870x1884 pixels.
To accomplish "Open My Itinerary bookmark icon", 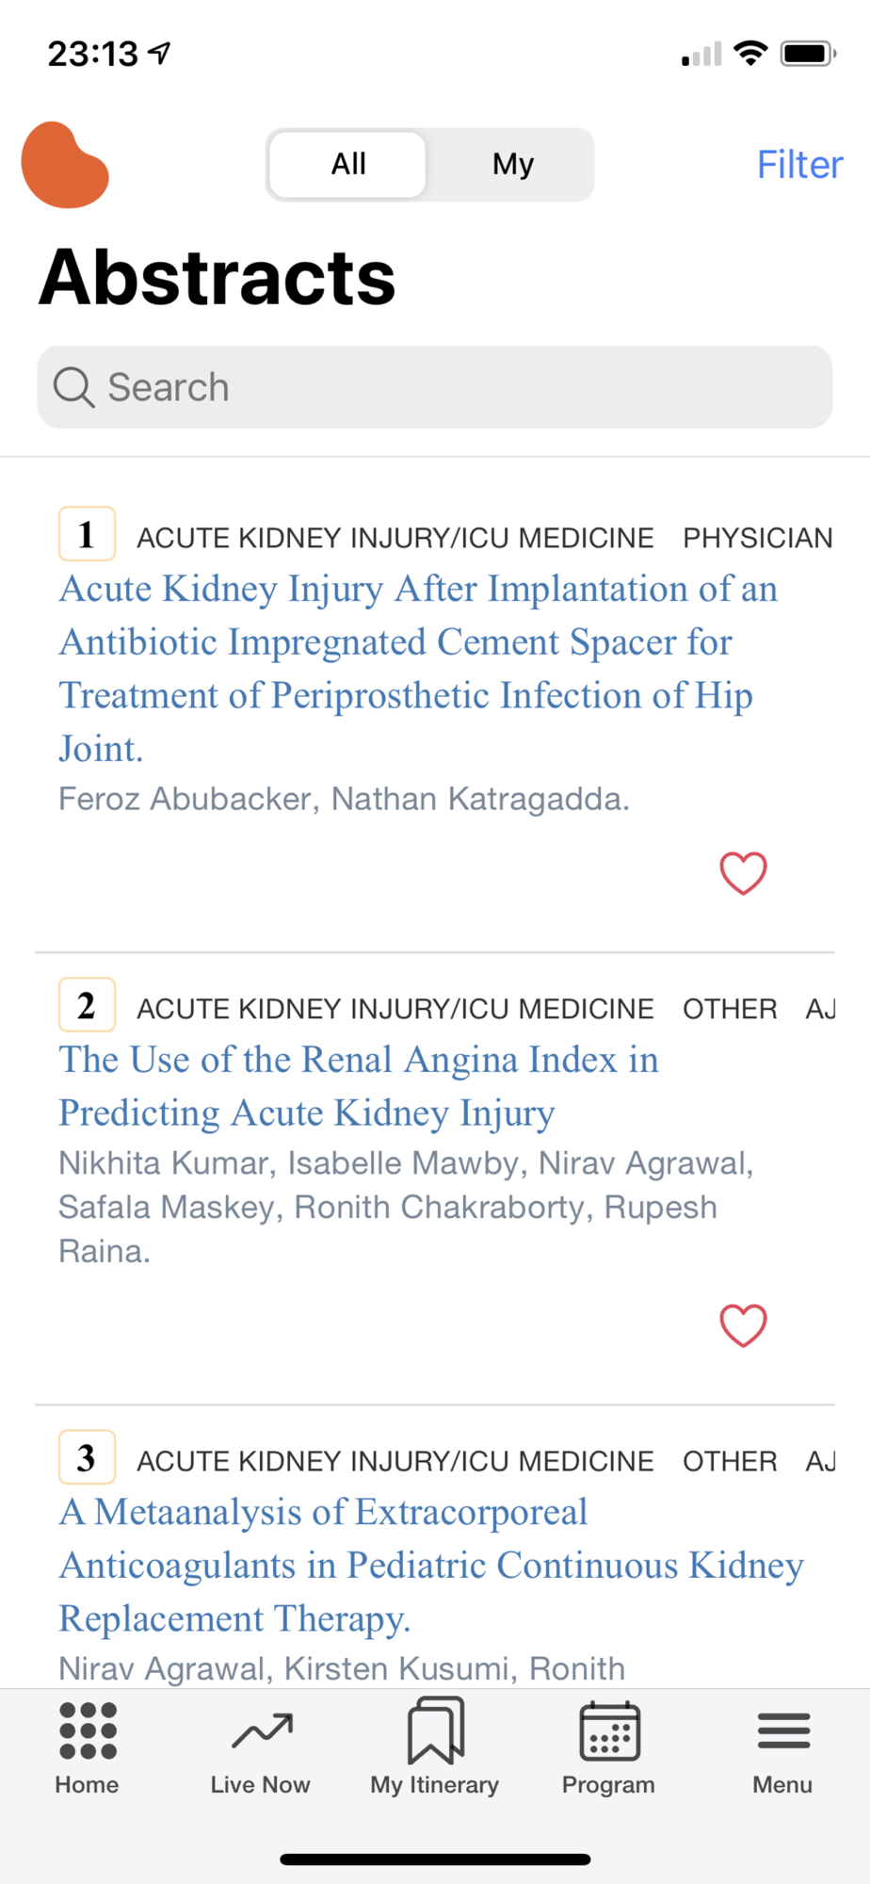I will (435, 1730).
